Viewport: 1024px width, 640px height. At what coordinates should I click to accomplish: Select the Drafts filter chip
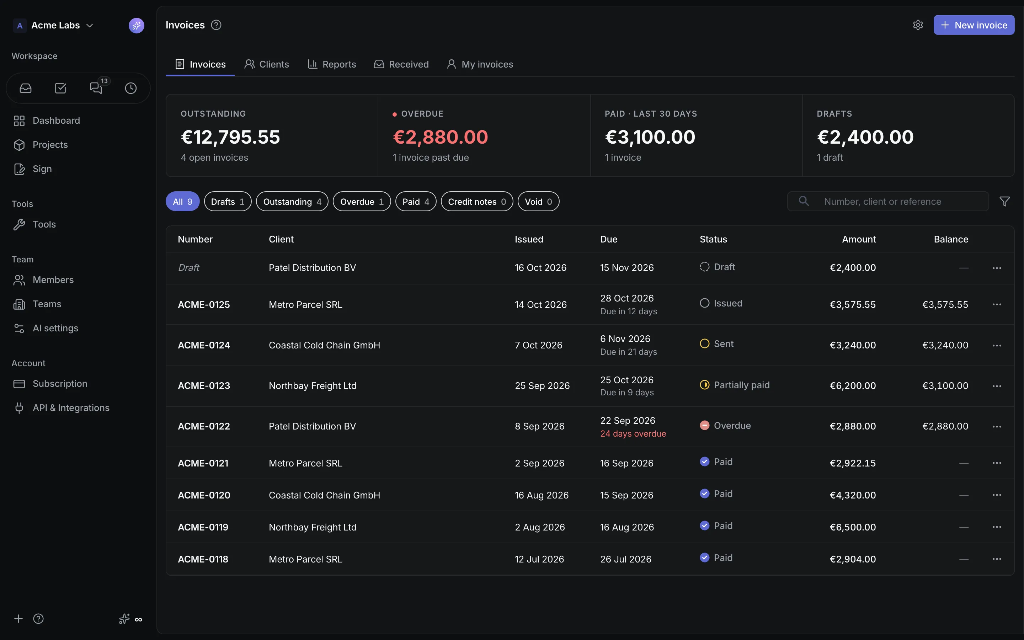pyautogui.click(x=228, y=202)
